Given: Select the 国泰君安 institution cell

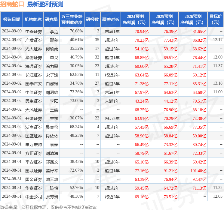Looking at the screenshot, I should tap(34, 84).
